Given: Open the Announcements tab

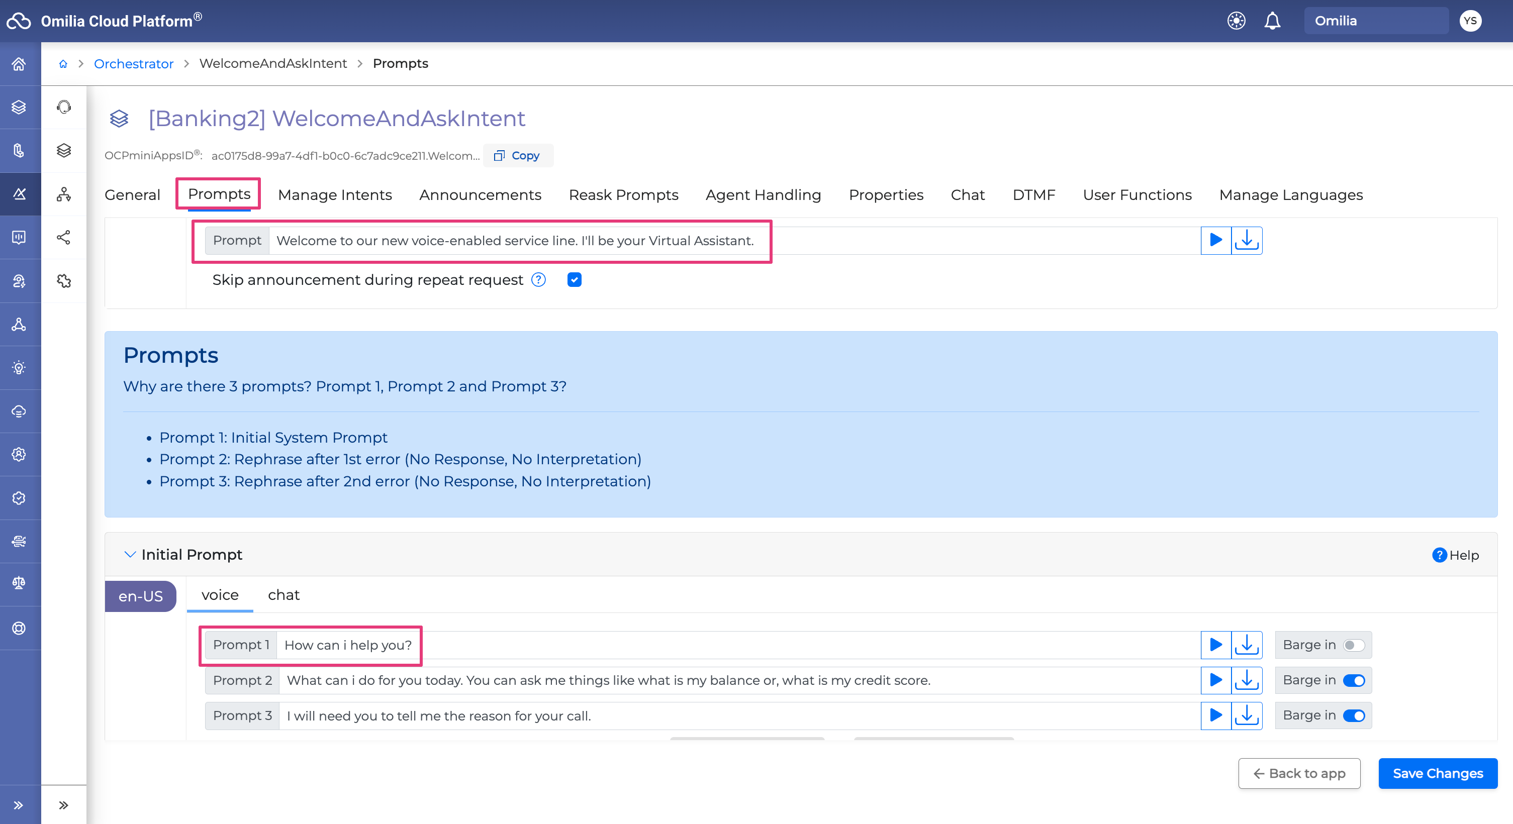Looking at the screenshot, I should (x=481, y=195).
